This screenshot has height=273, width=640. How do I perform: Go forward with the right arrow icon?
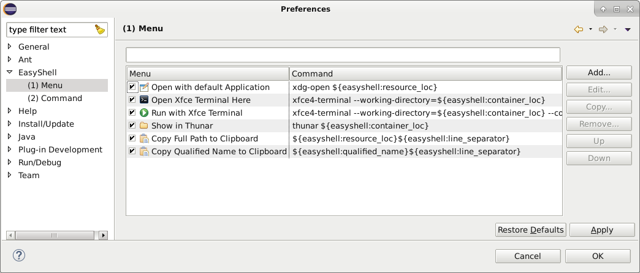pos(603,29)
